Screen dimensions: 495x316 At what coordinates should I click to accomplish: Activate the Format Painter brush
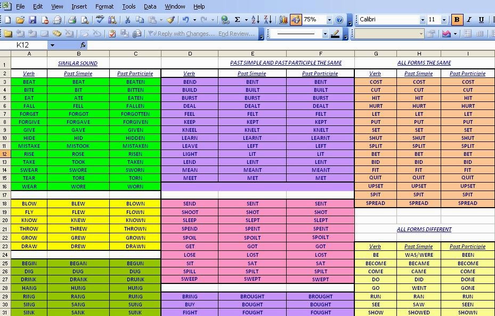171,20
